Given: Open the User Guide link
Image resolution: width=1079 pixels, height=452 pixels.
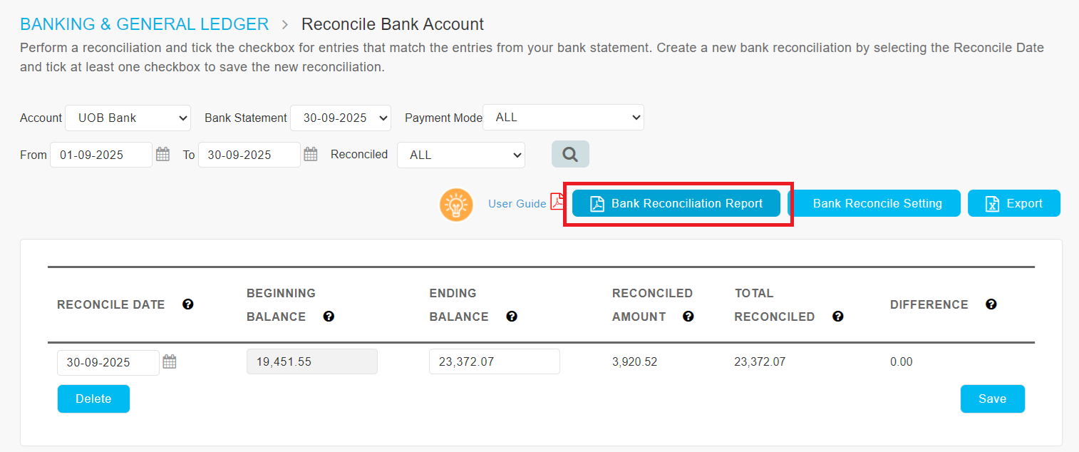Looking at the screenshot, I should click(x=517, y=204).
